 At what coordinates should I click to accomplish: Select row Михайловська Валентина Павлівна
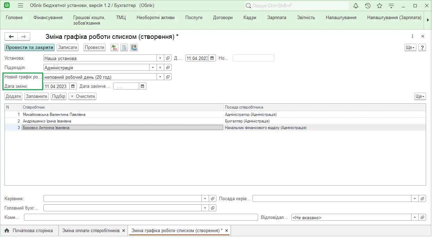pos(215,114)
